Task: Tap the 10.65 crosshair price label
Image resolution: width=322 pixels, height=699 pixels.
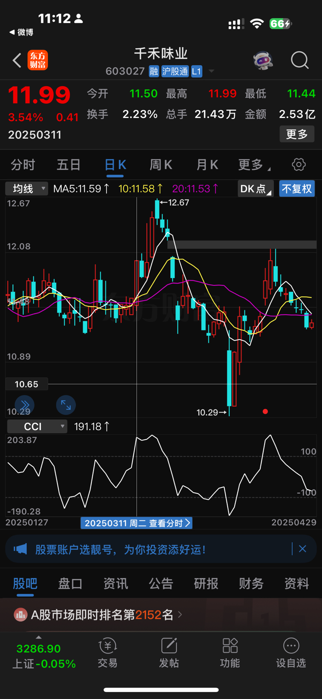Action: click(x=26, y=384)
